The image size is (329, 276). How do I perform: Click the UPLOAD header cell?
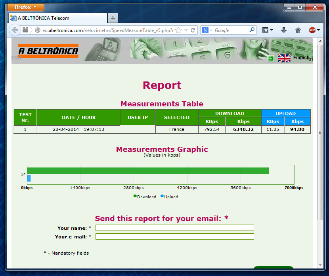tap(285, 113)
